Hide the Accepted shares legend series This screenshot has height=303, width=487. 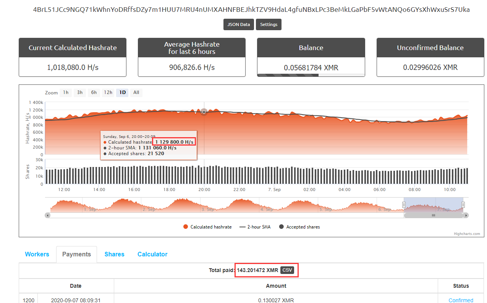click(x=299, y=227)
